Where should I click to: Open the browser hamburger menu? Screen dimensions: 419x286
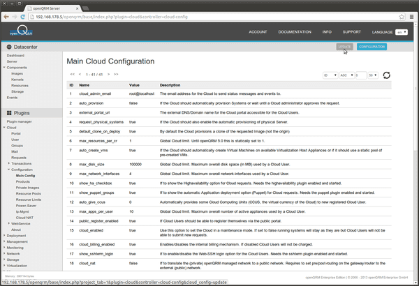pos(411,17)
